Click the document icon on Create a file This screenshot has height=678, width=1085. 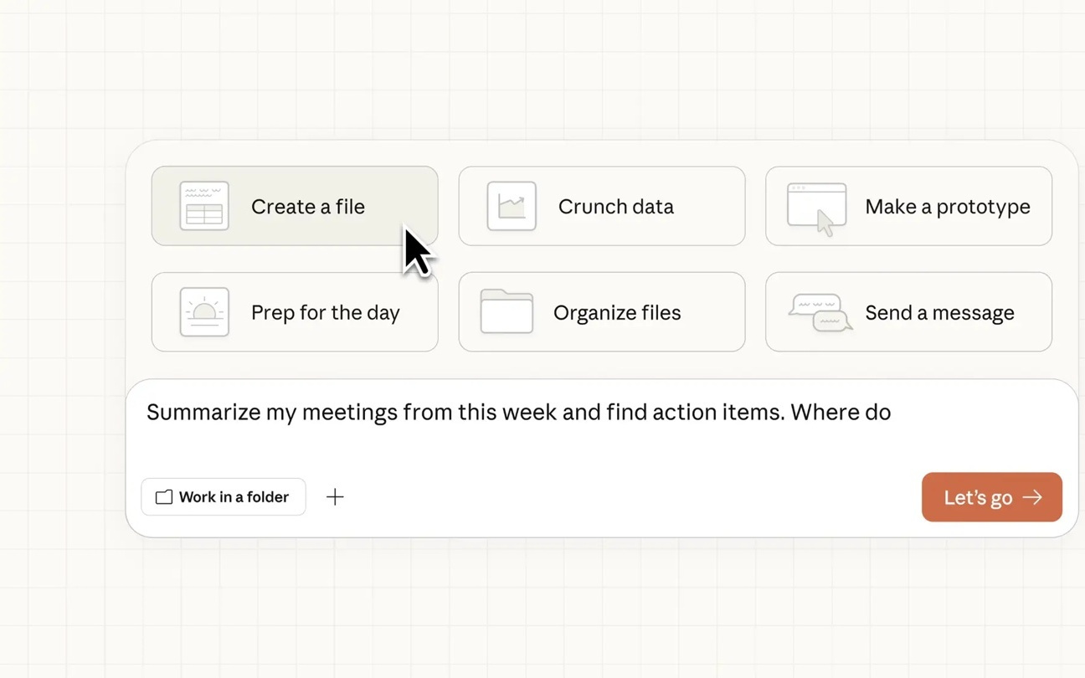coord(204,206)
